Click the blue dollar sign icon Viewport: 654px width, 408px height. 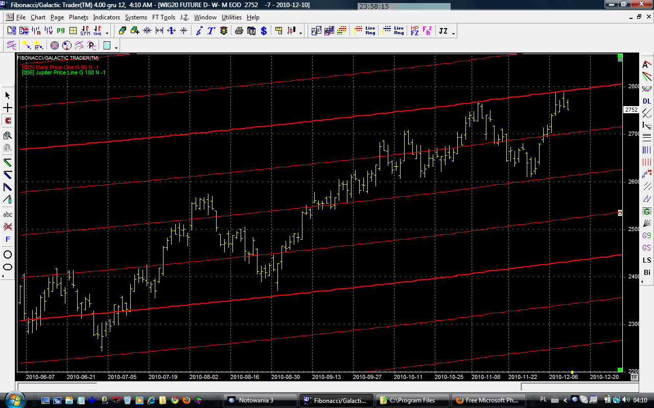[x=264, y=31]
